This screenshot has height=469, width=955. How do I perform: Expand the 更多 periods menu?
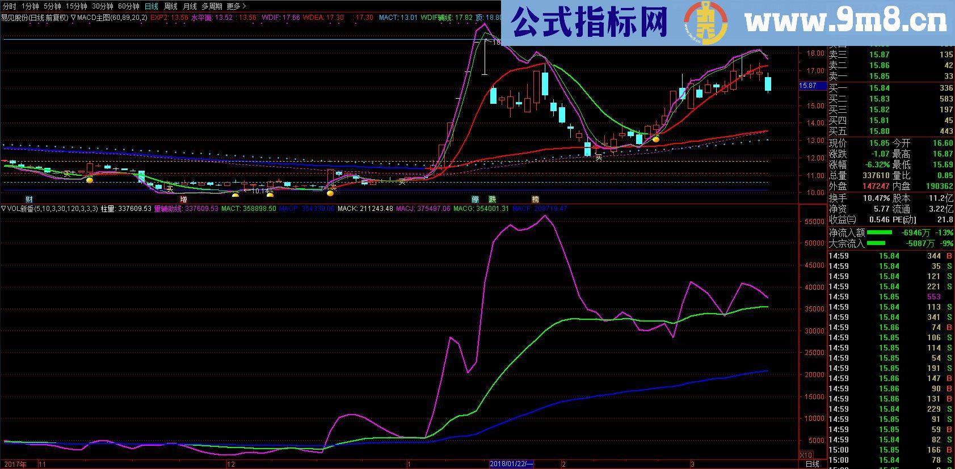[235, 6]
